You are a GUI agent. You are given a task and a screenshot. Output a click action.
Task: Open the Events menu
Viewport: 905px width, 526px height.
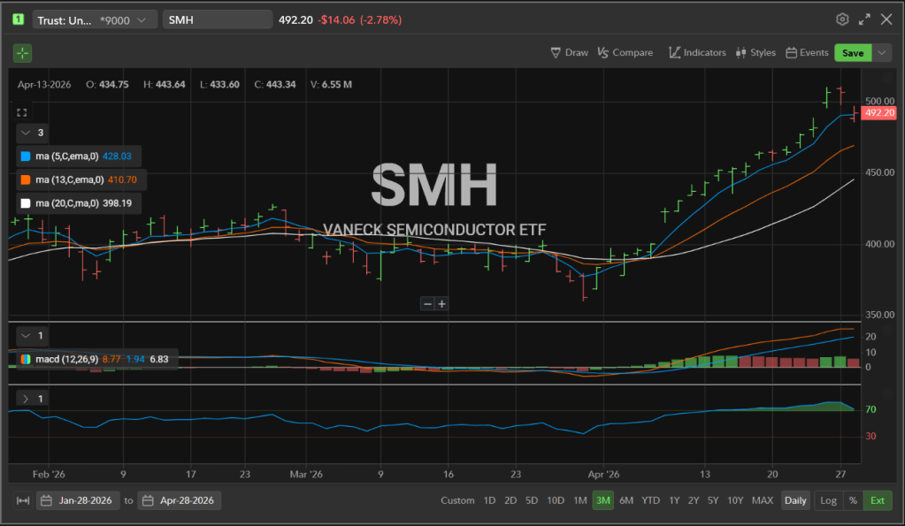807,53
